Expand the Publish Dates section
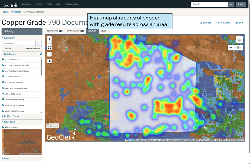Viewport: 251px width, 165px height. pyautogui.click(x=12, y=116)
